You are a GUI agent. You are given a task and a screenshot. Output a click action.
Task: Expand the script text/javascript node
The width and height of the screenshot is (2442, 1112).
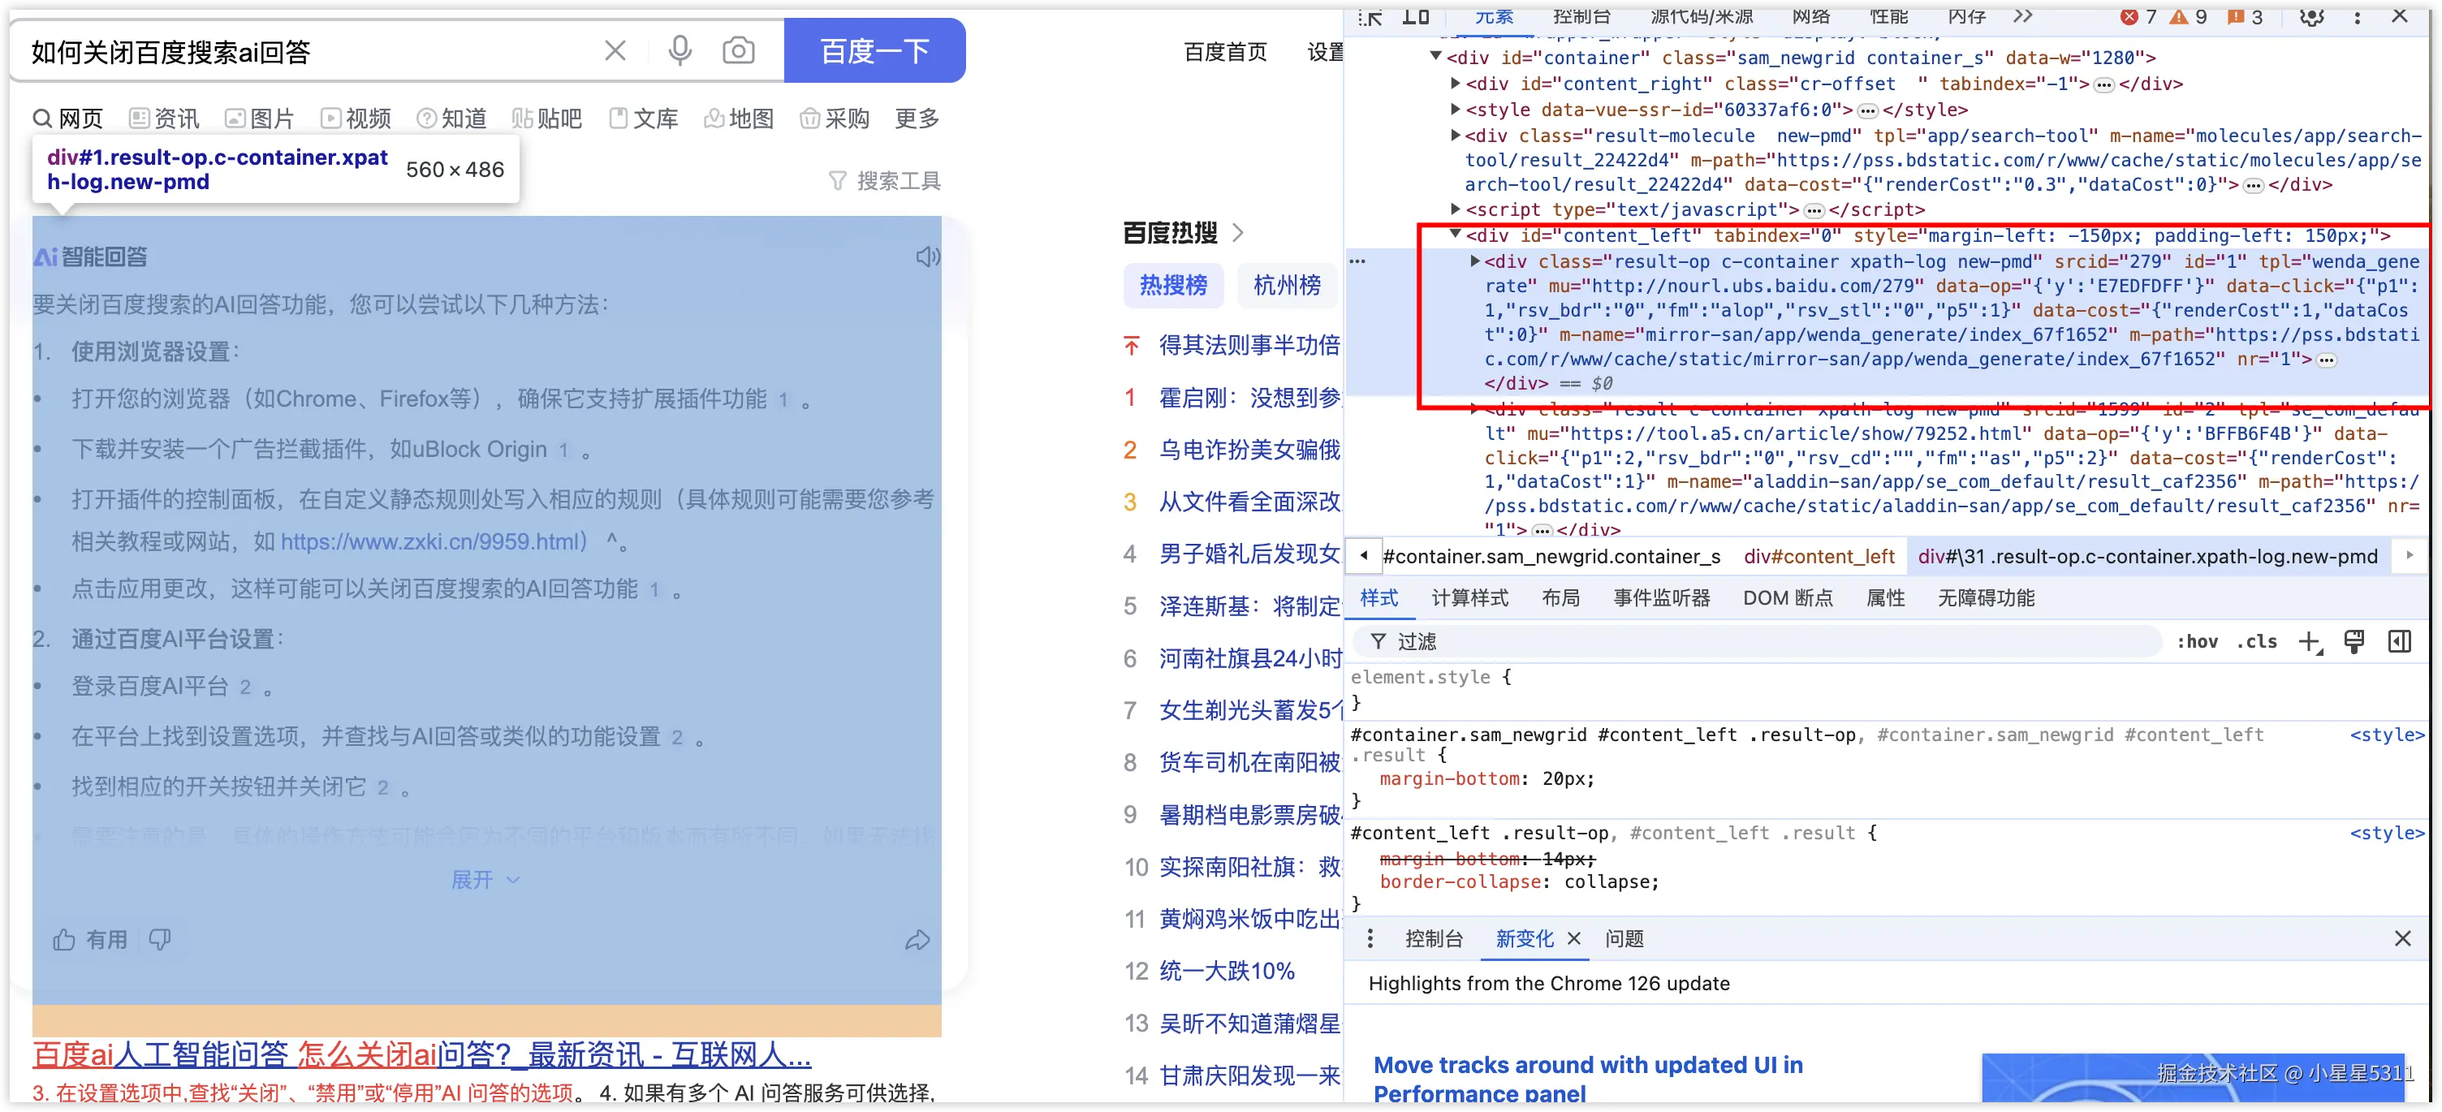coord(1455,209)
